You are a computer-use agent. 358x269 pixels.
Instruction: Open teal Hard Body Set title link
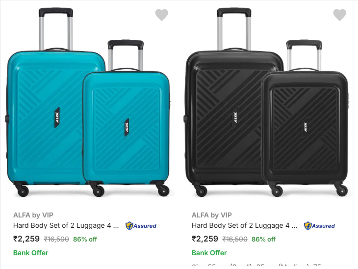[66, 226]
